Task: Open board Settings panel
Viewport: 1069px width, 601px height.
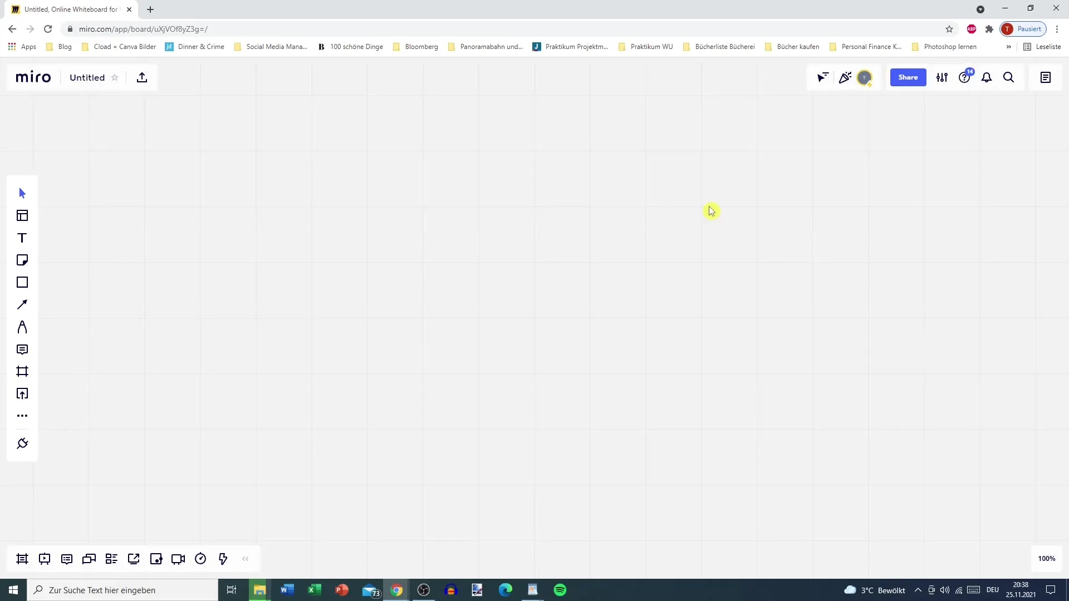Action: (942, 77)
